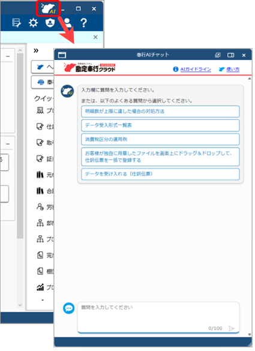Image resolution: width=255 pixels, height=351 pixels.
Task: Open the books icon item starting with 合
Action: (45, 191)
